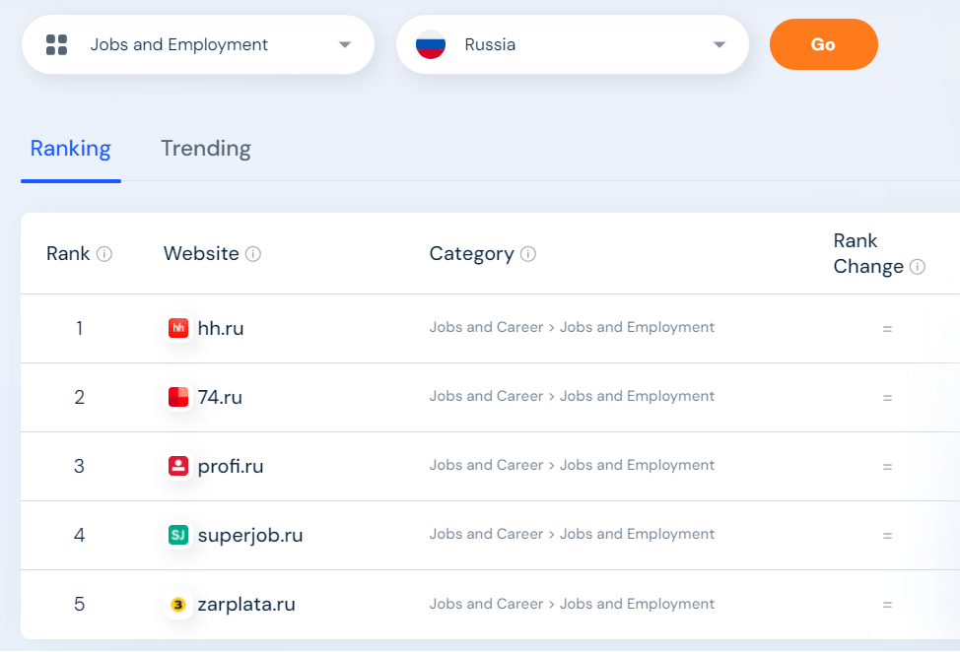Open the Russia country dropdown
Screen dimensions: 960x652
[573, 44]
